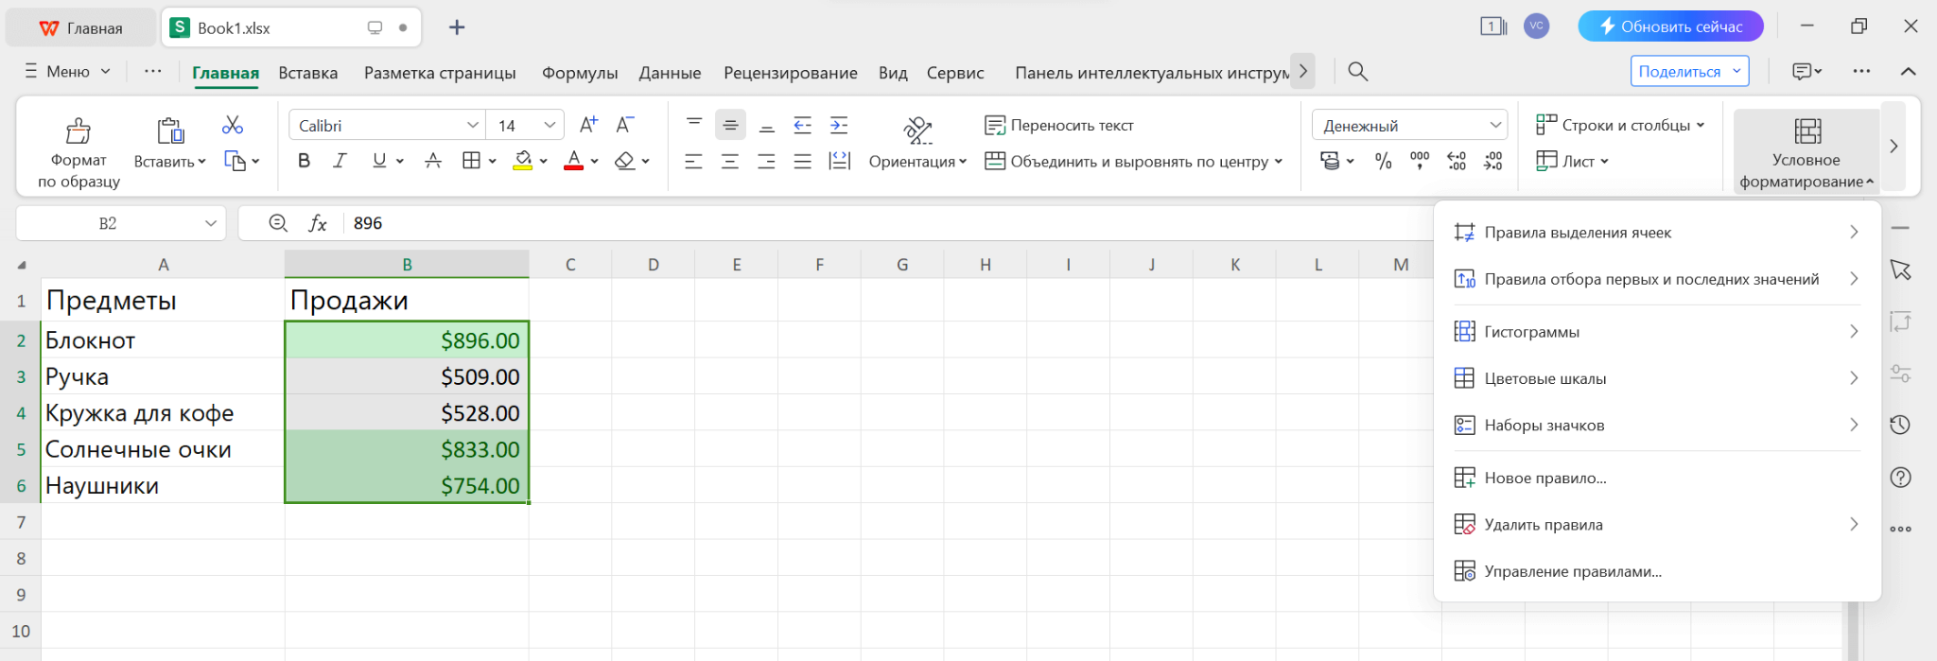
Task: Select cell A4 containing Кружка для кофе
Action: point(163,413)
